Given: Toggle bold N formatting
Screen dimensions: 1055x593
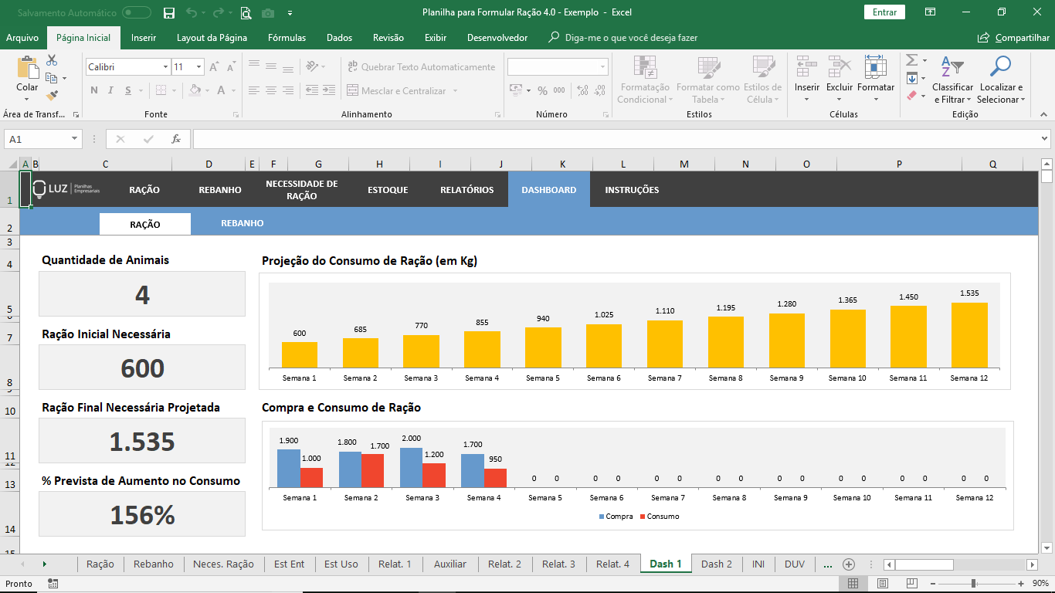Looking at the screenshot, I should (94, 90).
